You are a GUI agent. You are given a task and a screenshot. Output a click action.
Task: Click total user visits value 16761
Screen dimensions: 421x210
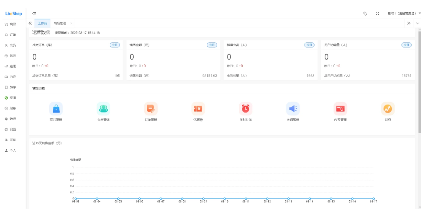tap(407, 76)
